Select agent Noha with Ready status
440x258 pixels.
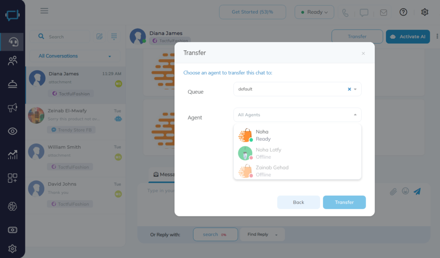coord(297,135)
